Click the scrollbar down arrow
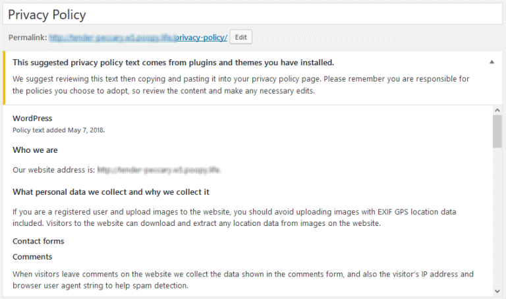This screenshot has height=299, width=506. (497, 291)
